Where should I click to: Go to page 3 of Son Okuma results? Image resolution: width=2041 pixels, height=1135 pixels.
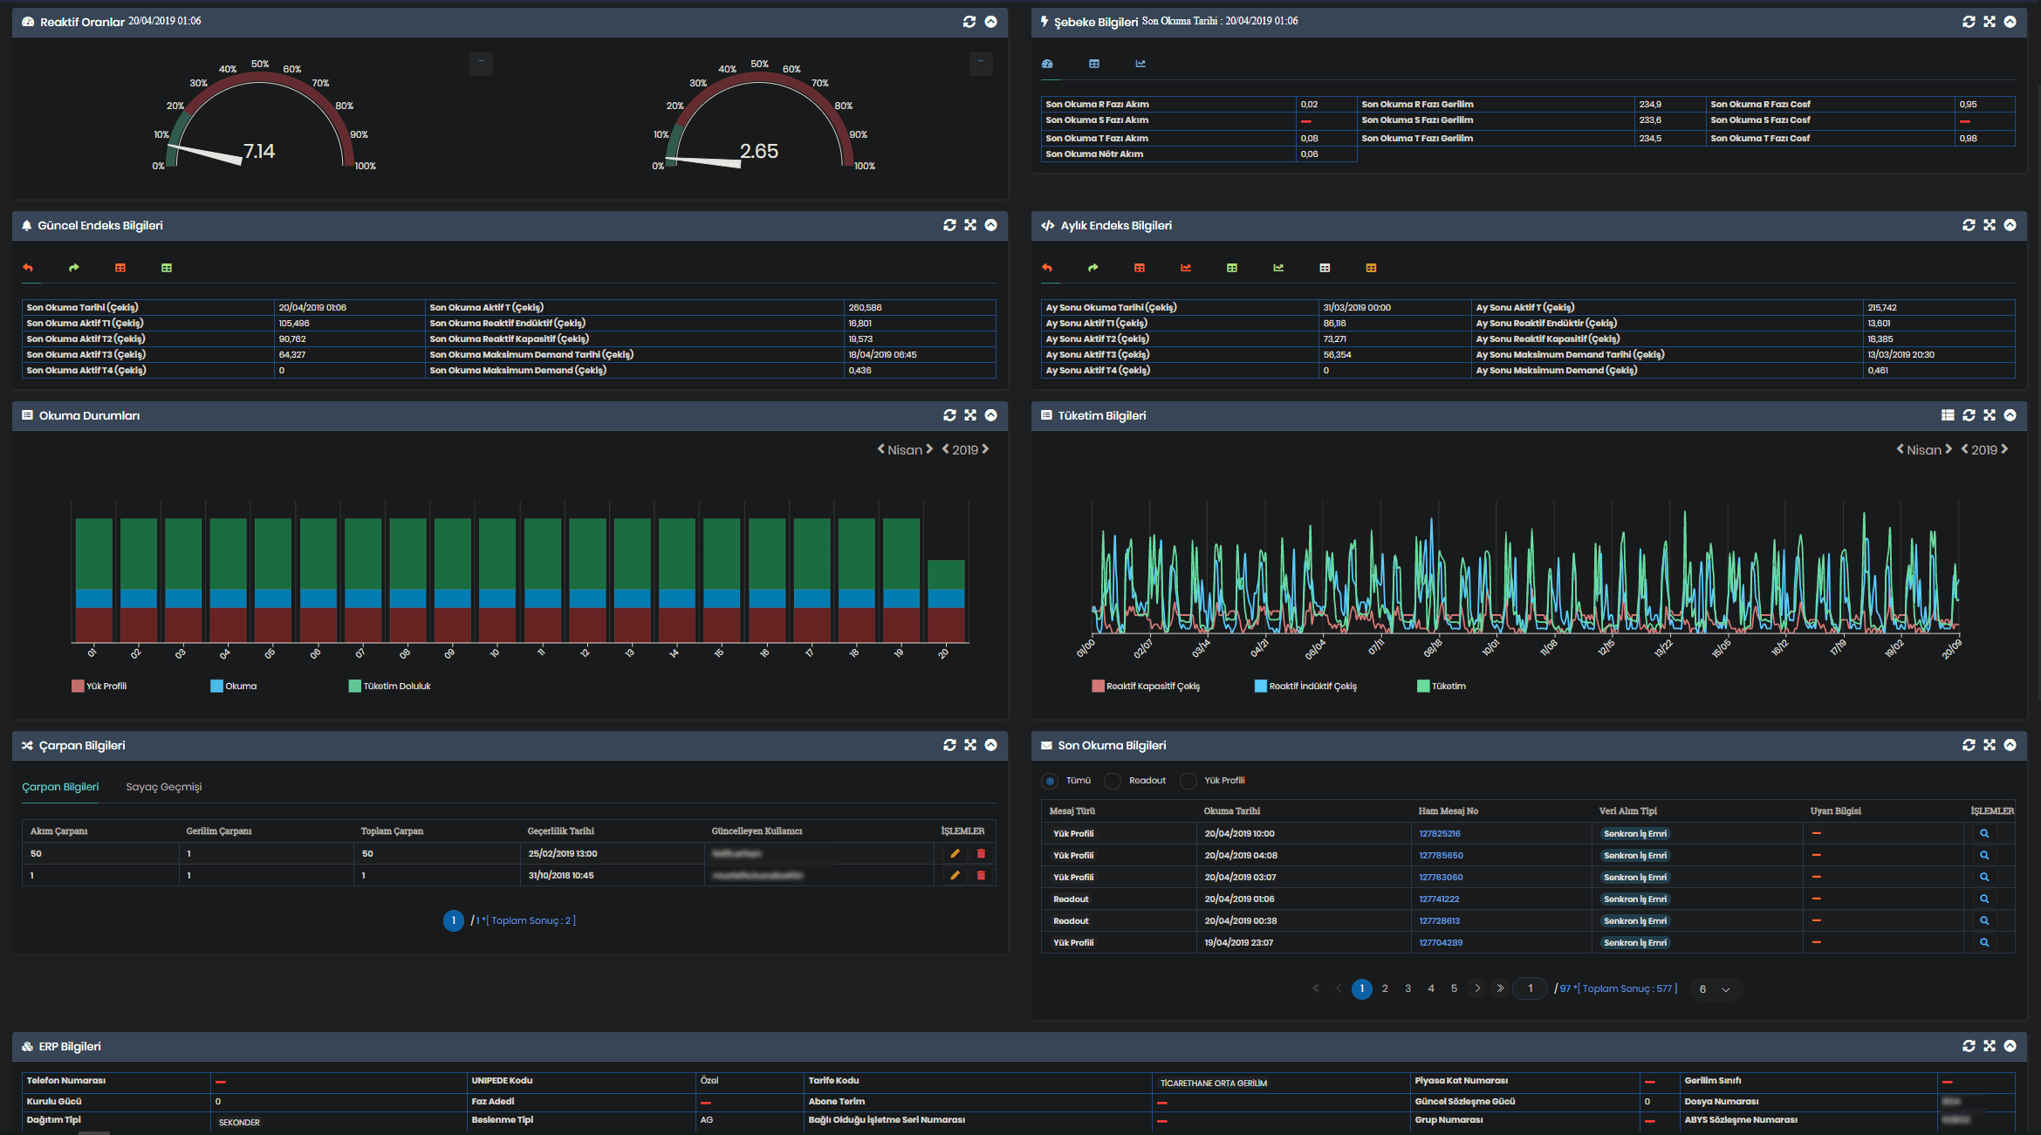[x=1407, y=988]
